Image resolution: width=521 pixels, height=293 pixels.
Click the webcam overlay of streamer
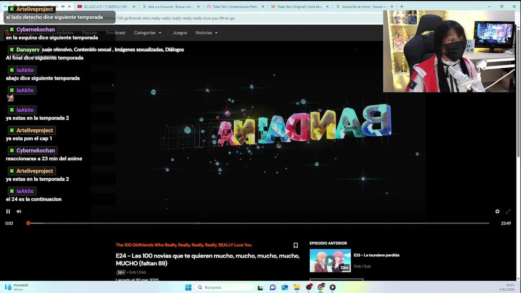click(449, 51)
